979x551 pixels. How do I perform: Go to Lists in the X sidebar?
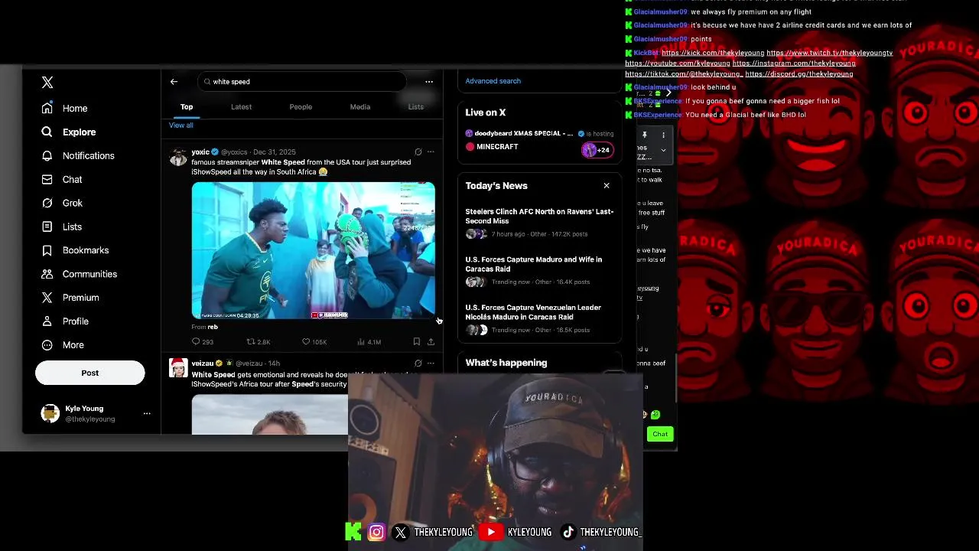[62, 227]
